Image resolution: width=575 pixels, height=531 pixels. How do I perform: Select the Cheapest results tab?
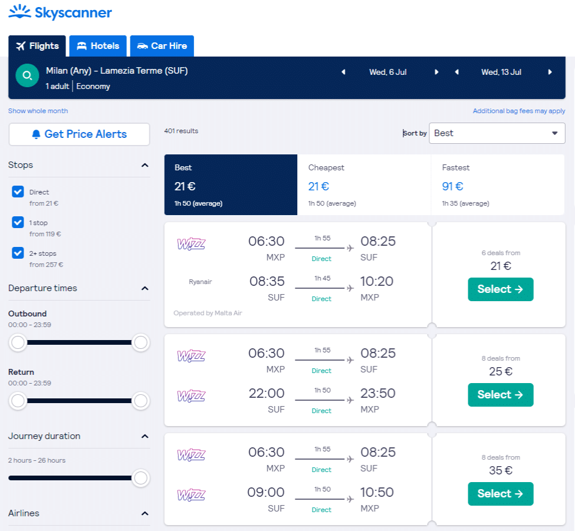tap(364, 185)
